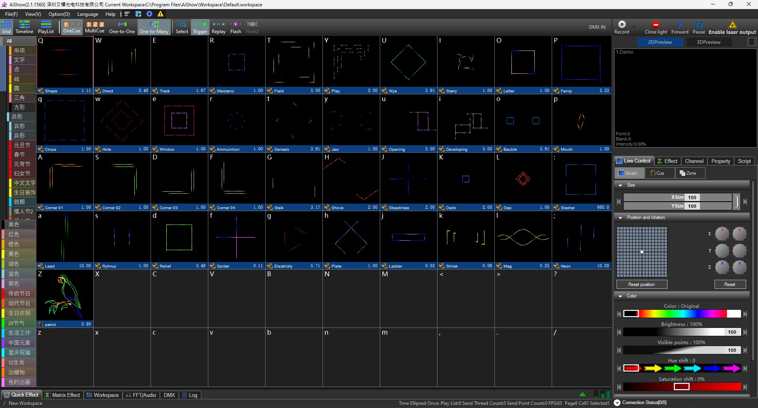Start Record
The height and width of the screenshot is (408, 758).
(622, 27)
